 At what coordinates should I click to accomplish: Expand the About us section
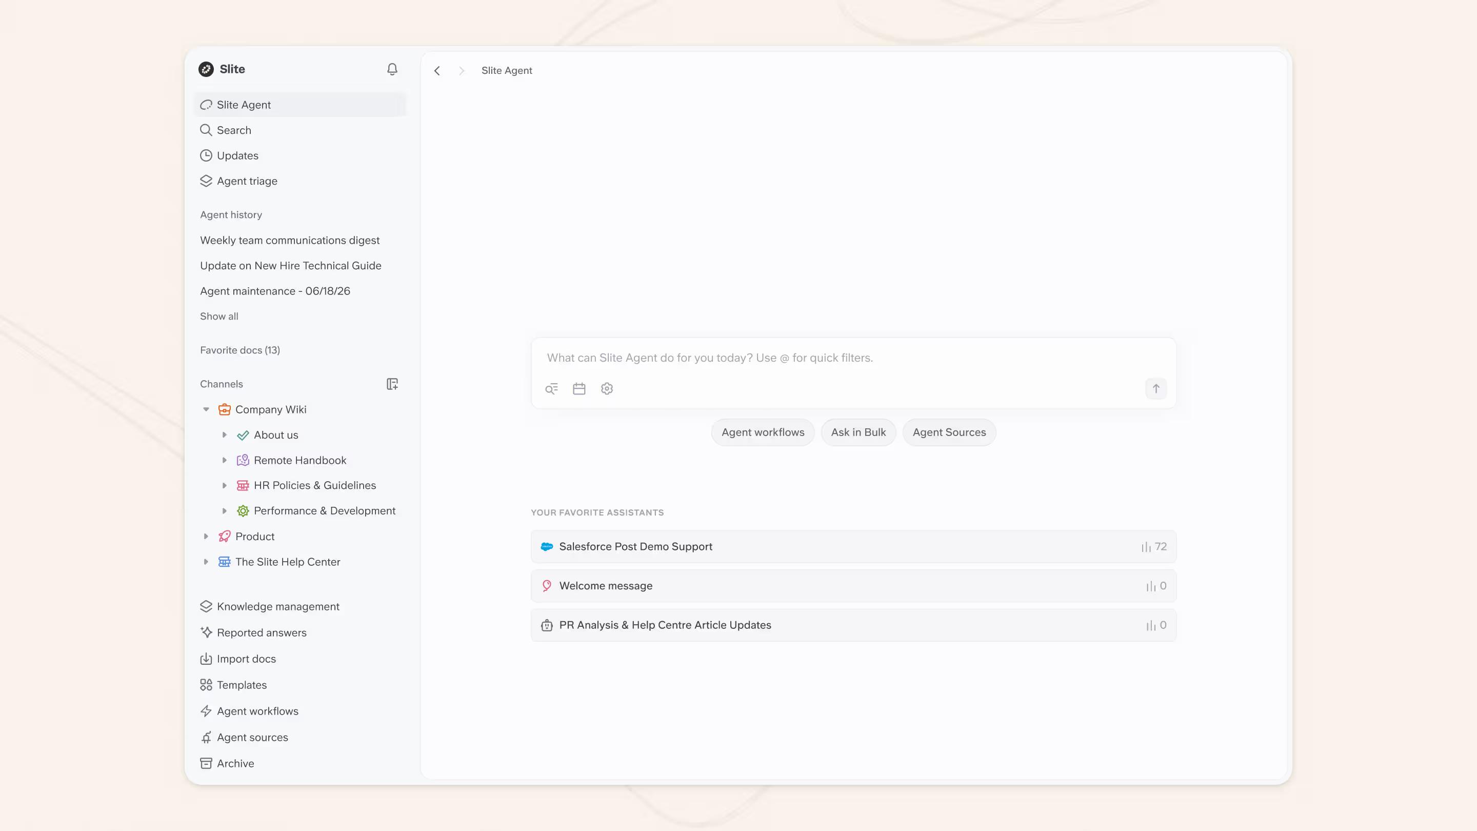tap(225, 434)
